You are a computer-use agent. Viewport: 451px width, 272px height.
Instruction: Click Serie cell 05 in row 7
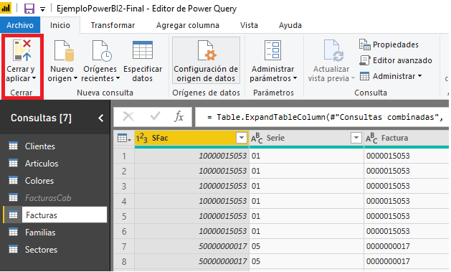pyautogui.click(x=306, y=246)
